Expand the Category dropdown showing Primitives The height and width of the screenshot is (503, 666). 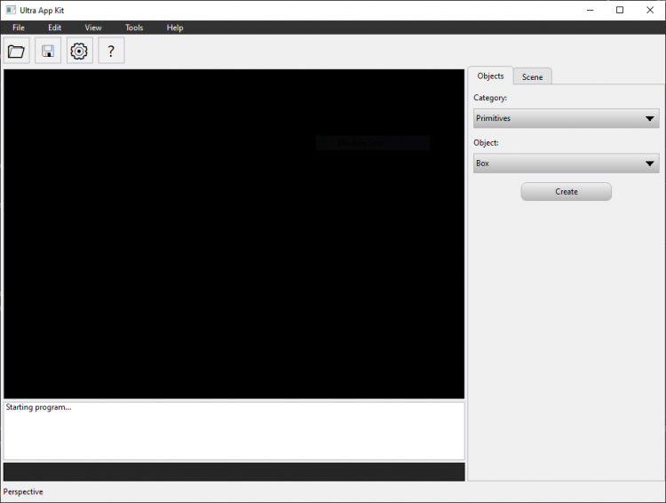pyautogui.click(x=566, y=118)
